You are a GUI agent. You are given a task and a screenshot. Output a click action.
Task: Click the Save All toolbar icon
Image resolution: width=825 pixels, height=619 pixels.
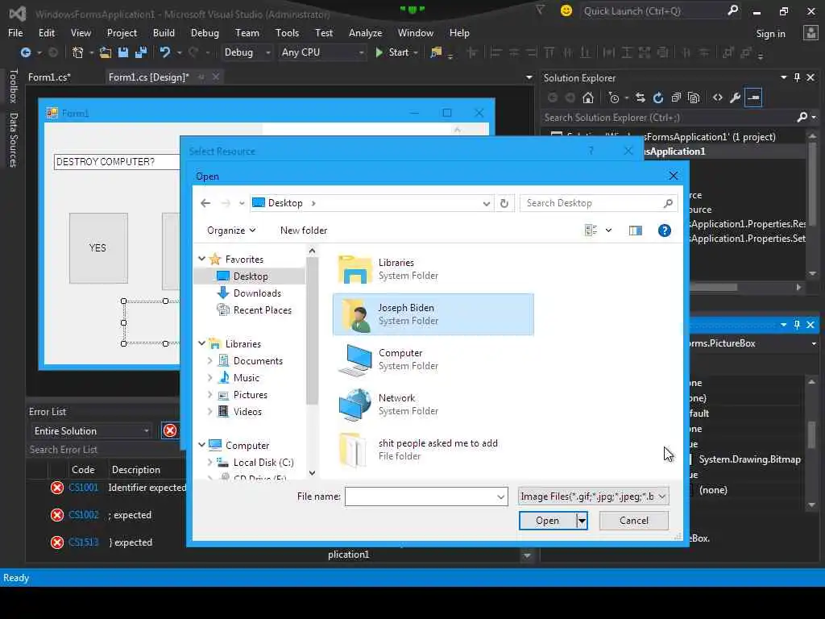pyautogui.click(x=141, y=52)
